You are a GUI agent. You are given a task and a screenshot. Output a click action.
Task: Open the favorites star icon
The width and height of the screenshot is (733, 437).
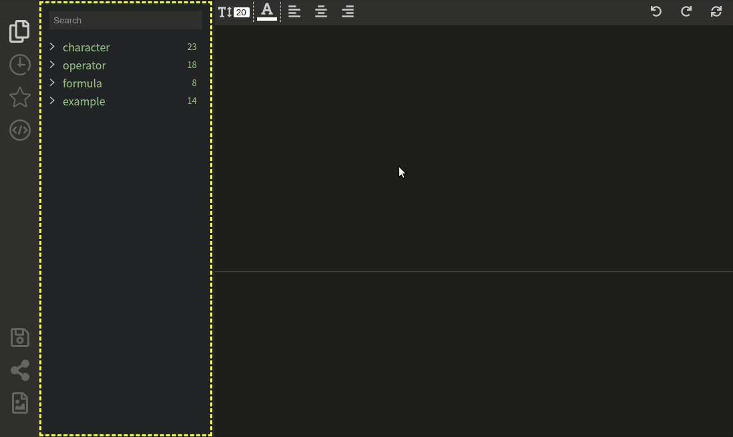(20, 97)
